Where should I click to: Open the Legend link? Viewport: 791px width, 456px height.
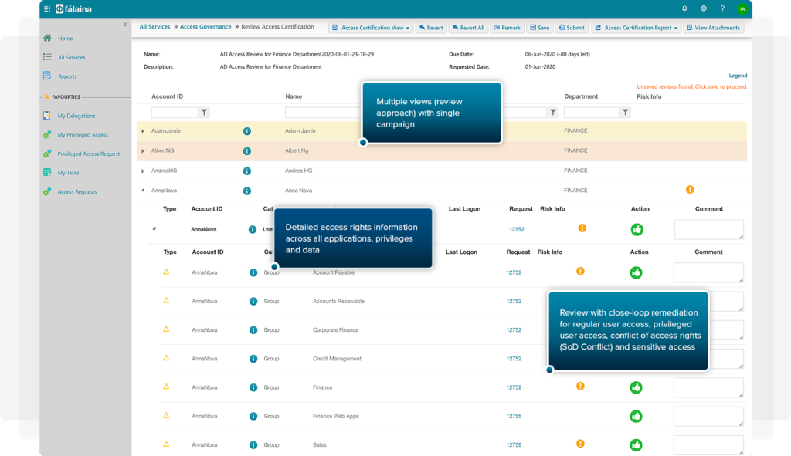point(738,76)
